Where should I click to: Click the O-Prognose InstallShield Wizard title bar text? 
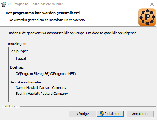pyautogui.click(x=36, y=4)
